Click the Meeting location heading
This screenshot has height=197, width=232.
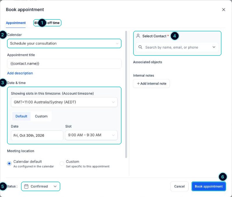[x=21, y=151]
